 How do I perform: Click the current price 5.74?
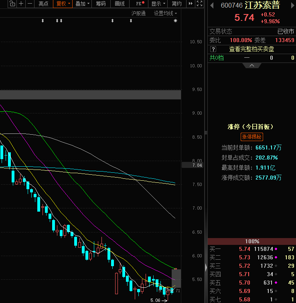[244, 18]
